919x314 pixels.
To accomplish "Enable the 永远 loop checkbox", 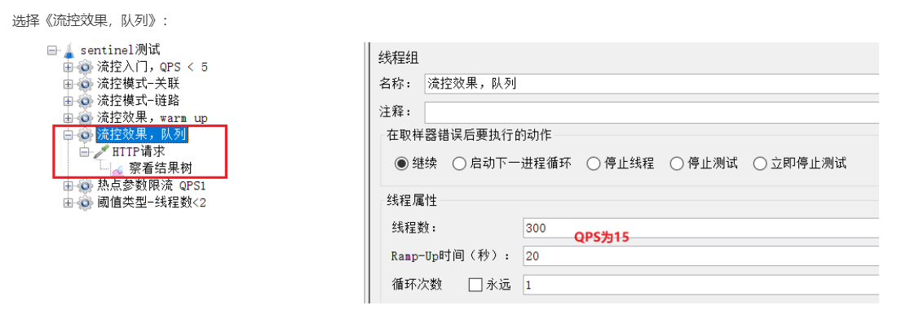I will point(475,285).
